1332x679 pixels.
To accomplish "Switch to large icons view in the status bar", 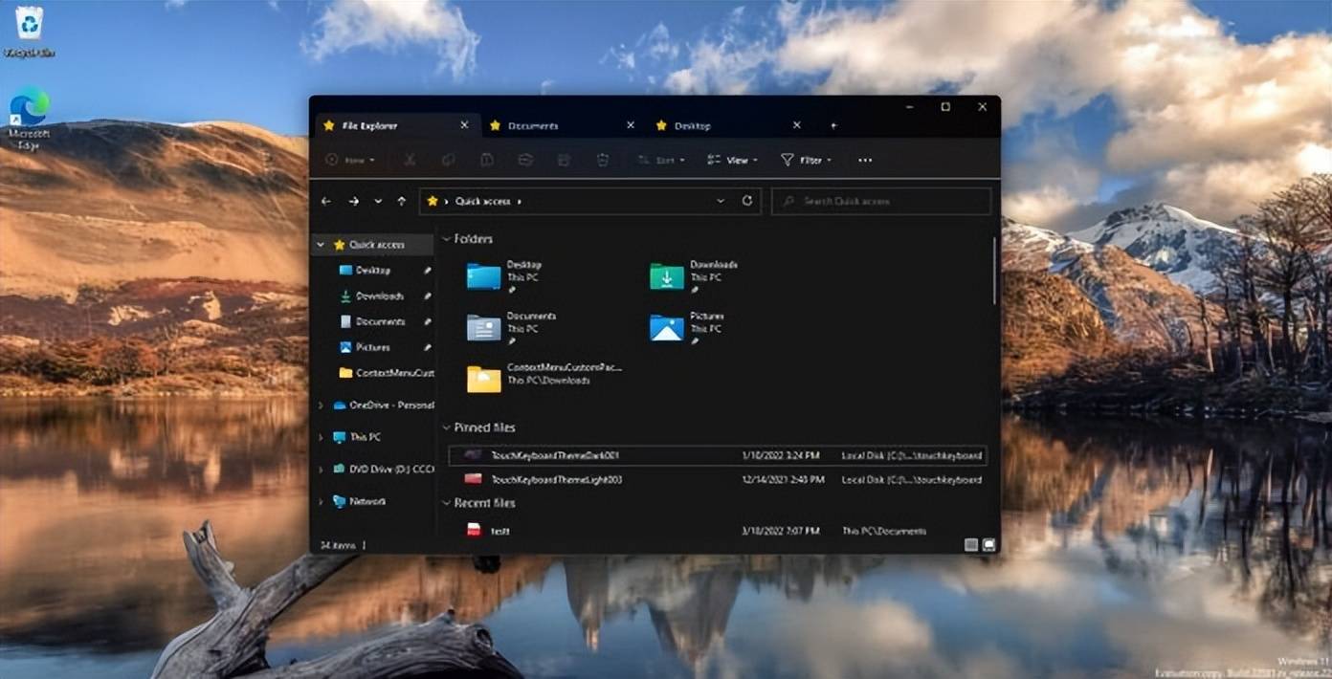I will point(988,543).
